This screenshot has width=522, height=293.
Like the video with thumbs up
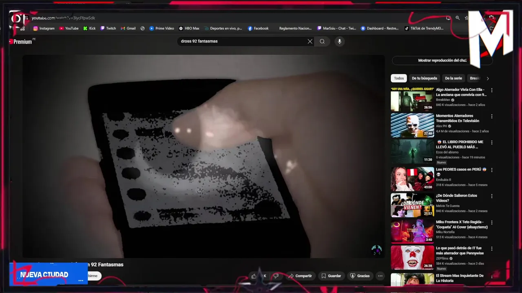[x=254, y=276]
